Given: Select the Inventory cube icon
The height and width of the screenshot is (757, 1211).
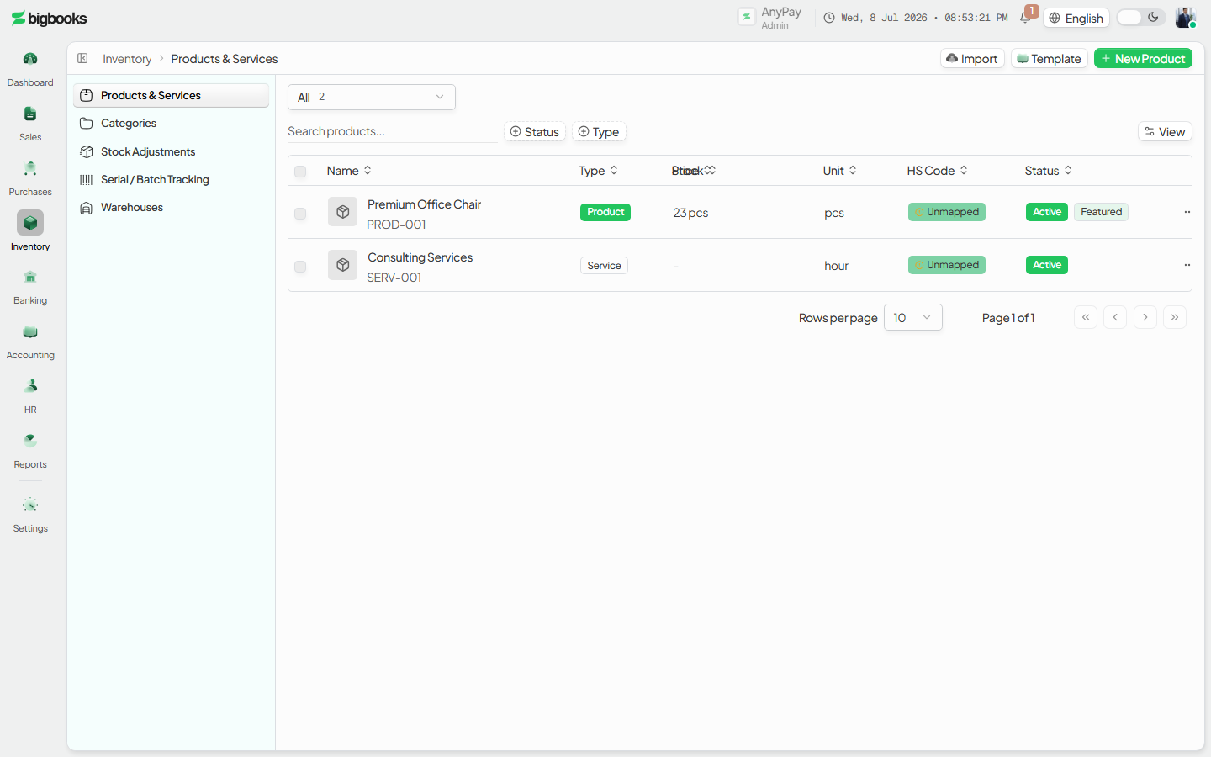Looking at the screenshot, I should point(30,223).
